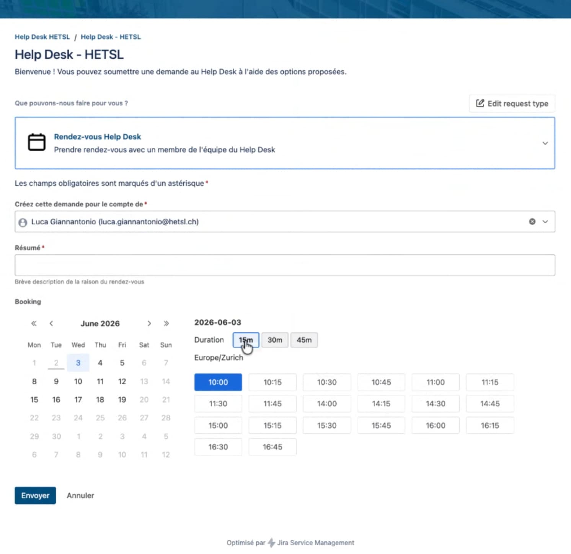Select Friday June 5 in the calendar
Image resolution: width=571 pixels, height=554 pixels.
pyautogui.click(x=122, y=363)
